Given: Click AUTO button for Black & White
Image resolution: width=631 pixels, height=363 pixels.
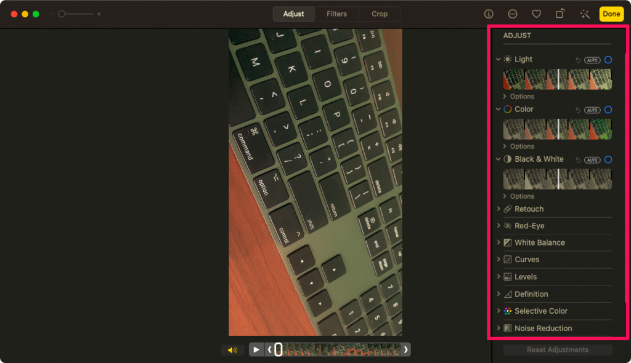Looking at the screenshot, I should pyautogui.click(x=592, y=160).
